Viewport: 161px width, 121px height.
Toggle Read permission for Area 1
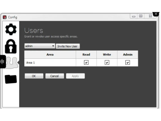pos(86,63)
